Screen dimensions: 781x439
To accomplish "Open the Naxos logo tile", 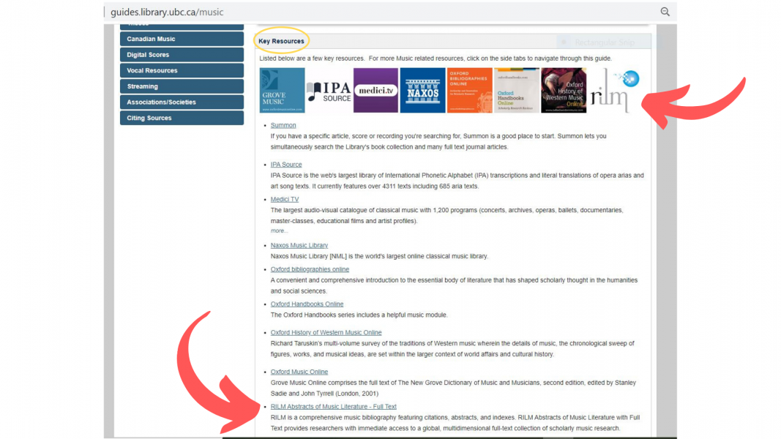I will click(422, 90).
